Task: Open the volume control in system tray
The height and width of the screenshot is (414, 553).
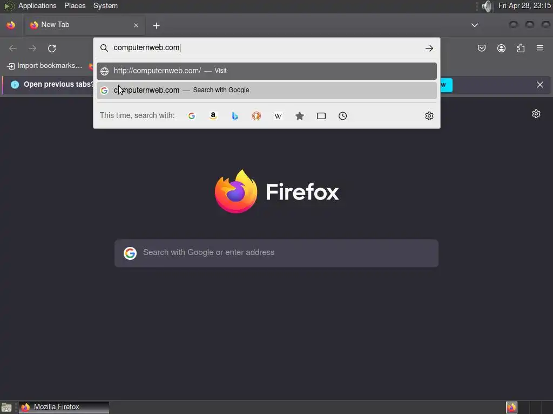Action: pos(487,6)
